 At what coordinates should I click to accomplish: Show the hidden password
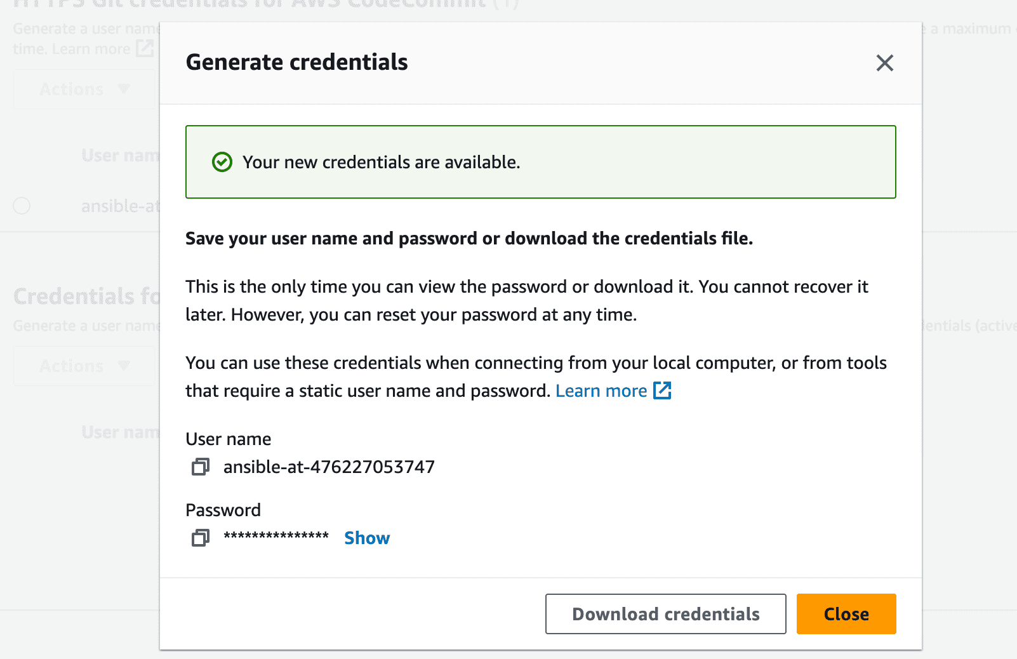(367, 538)
